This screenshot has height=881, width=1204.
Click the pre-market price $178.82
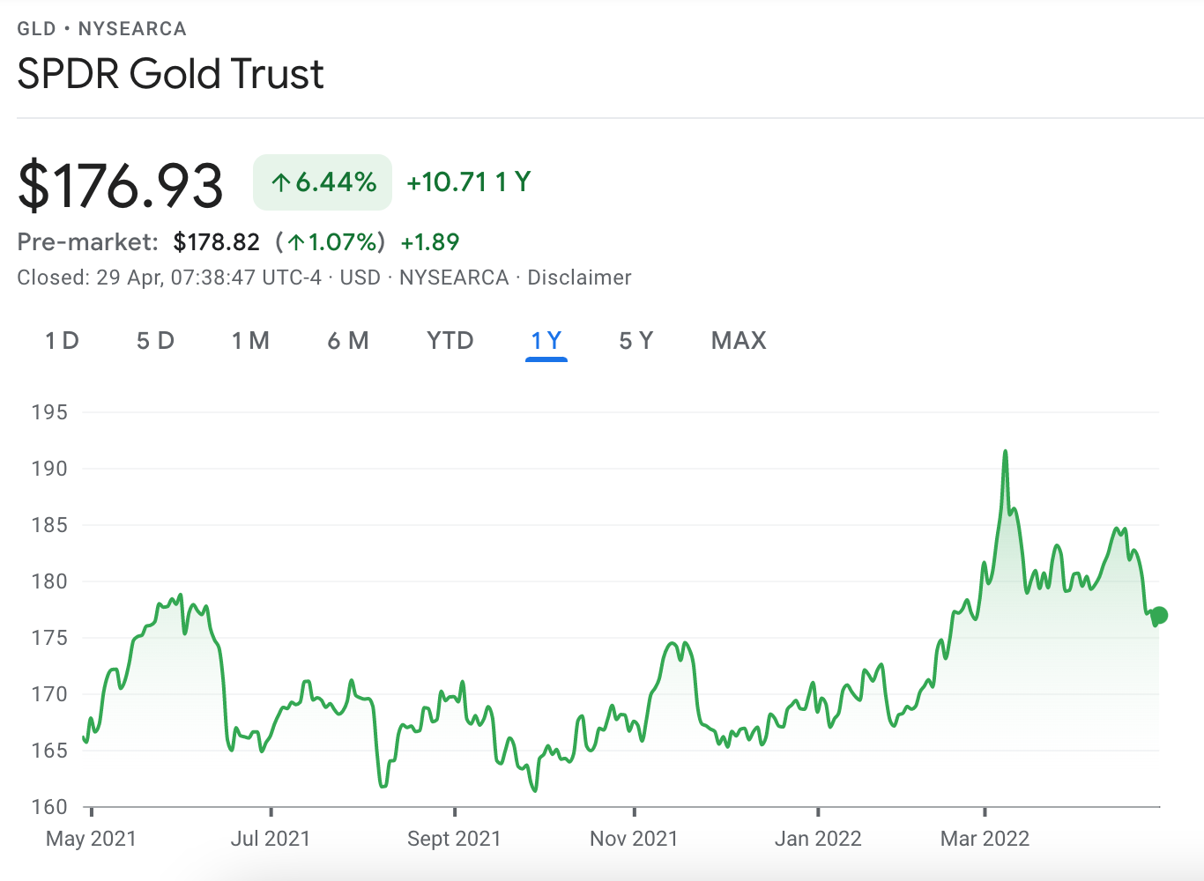pos(217,241)
